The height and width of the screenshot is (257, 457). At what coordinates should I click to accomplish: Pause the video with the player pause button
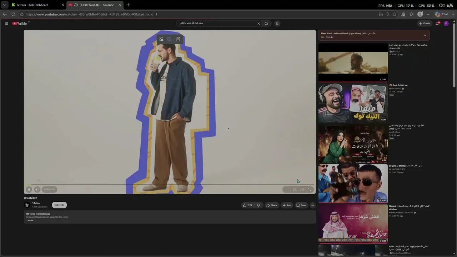pos(29,190)
